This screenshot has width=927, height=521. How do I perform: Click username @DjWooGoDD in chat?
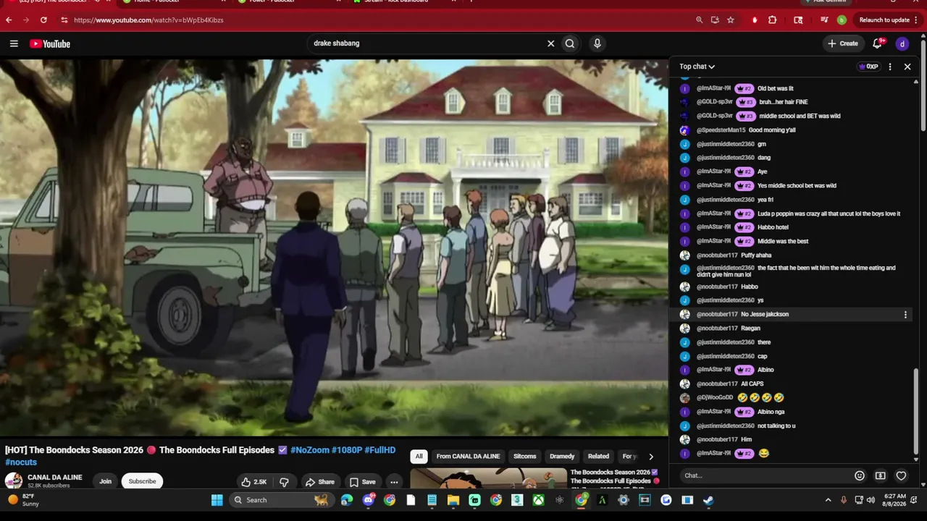click(715, 398)
